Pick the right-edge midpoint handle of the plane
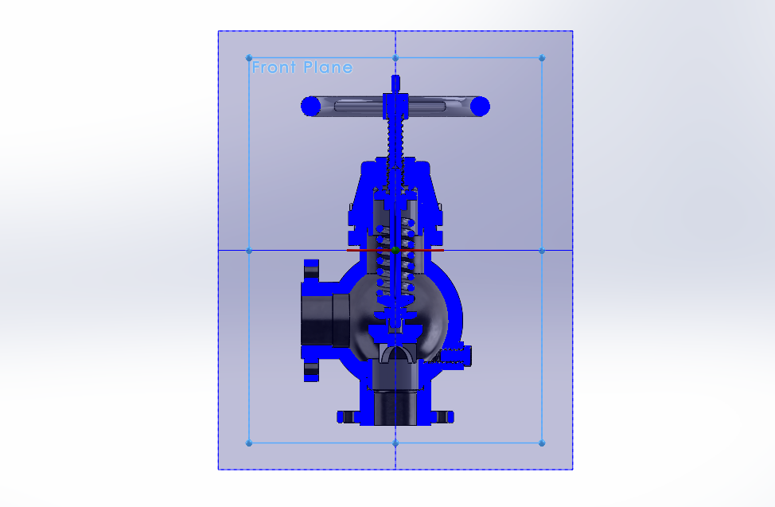Screen dimensions: 775x507 (542, 251)
